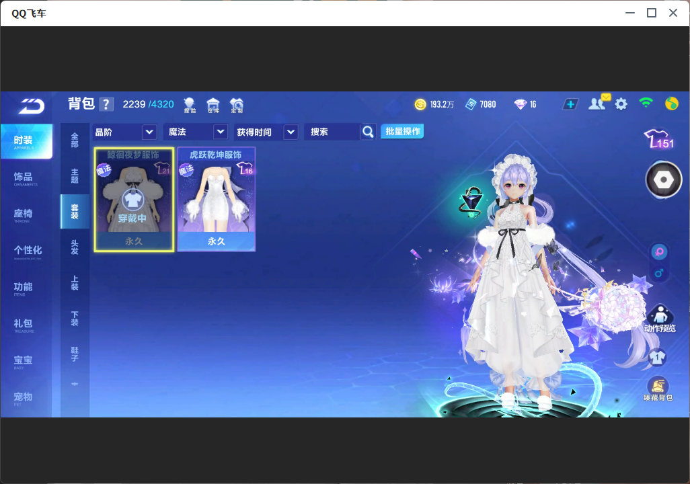This screenshot has width=690, height=484.
Task: Click the 7080 coupon amount
Action: point(488,104)
